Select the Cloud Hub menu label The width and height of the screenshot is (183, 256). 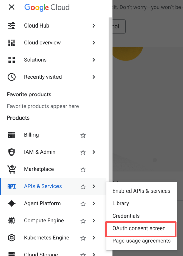(x=37, y=25)
